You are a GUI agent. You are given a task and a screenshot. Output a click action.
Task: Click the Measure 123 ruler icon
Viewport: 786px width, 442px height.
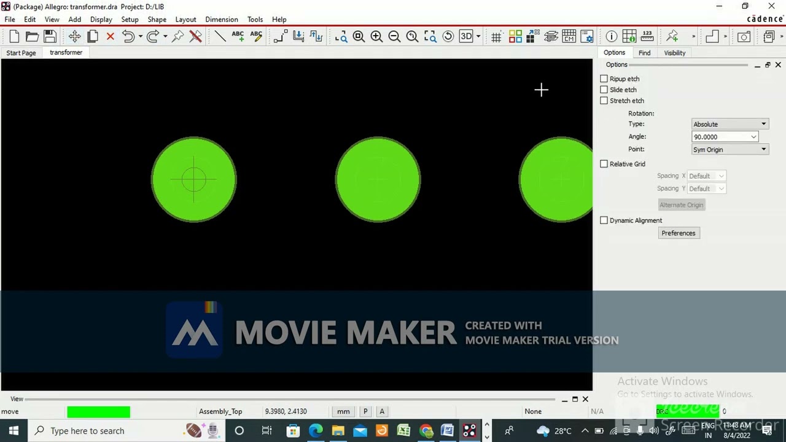(x=647, y=37)
